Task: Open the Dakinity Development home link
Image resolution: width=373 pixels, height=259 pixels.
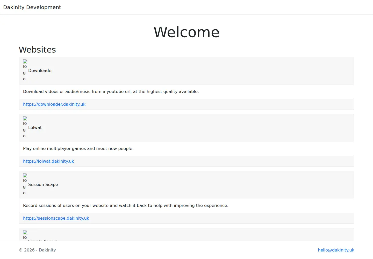Action: tap(32, 7)
